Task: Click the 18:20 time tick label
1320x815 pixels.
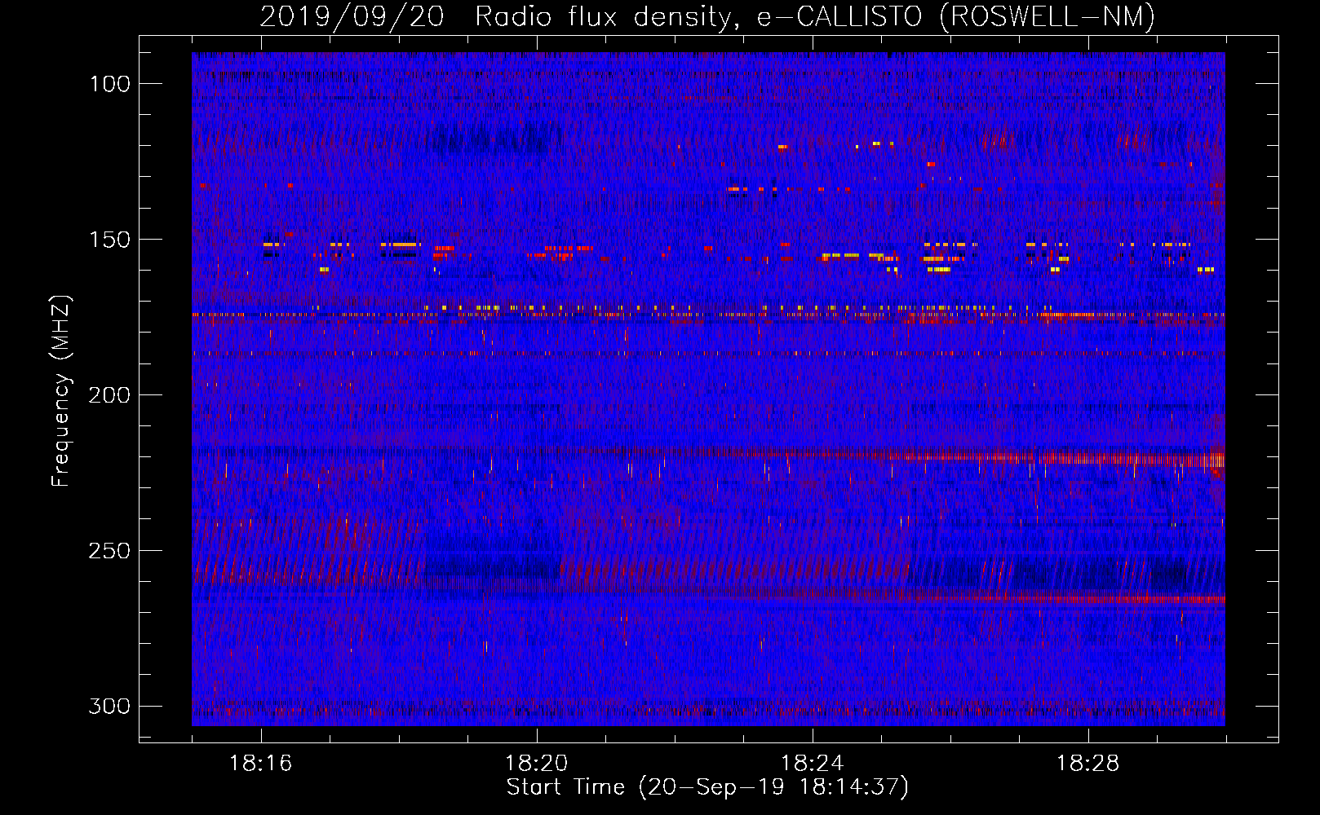Action: click(537, 764)
